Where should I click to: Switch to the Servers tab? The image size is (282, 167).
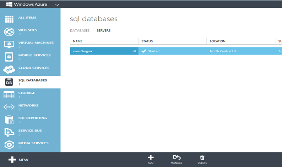[103, 31]
